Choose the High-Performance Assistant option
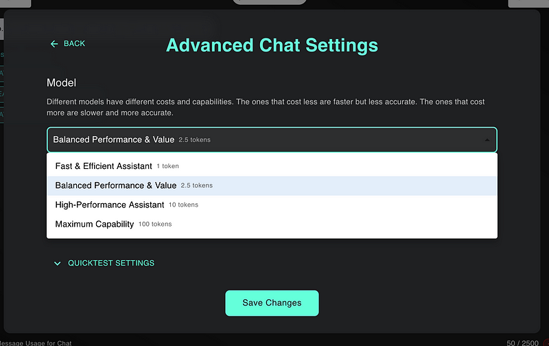Screen dimensions: 549x346 [110, 205]
